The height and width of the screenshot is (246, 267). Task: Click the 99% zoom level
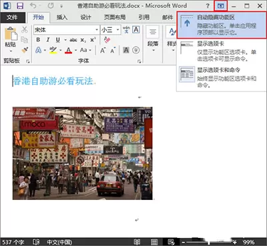pyautogui.click(x=249, y=242)
